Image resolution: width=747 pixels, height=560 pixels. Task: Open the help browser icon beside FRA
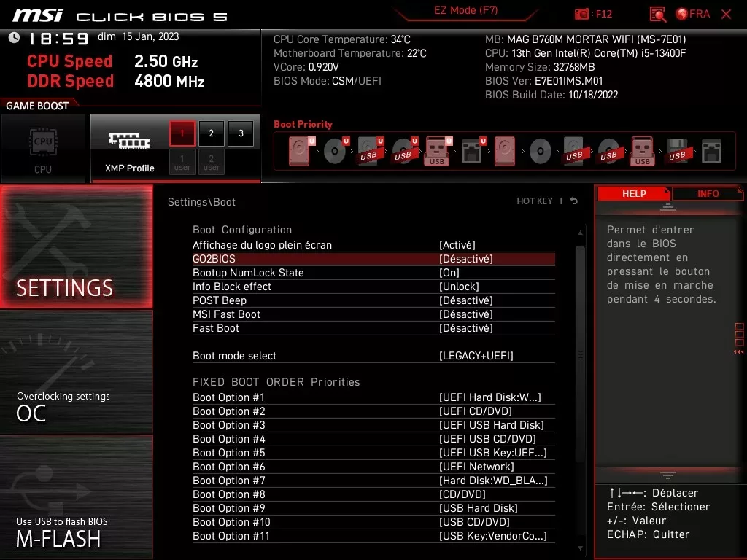click(656, 14)
